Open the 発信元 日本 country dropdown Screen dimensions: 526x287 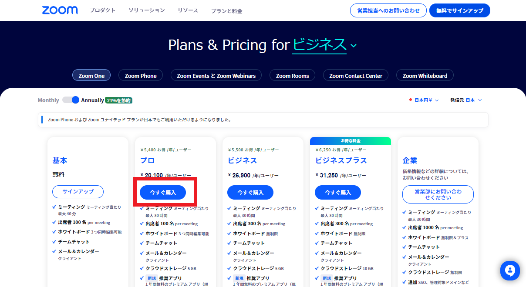(x=466, y=100)
